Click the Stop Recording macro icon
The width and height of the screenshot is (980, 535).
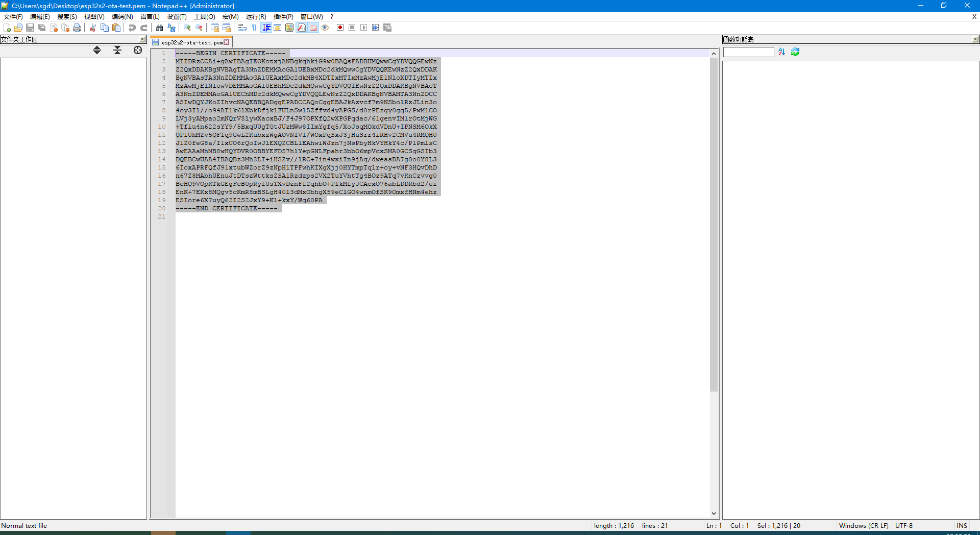coord(352,28)
